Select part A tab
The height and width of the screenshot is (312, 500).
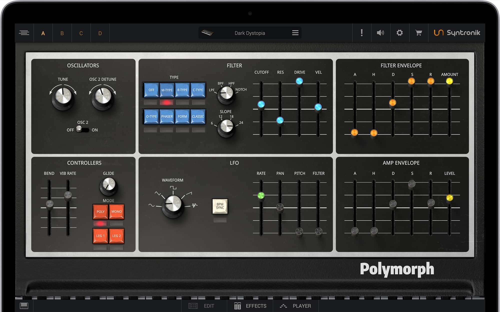(x=43, y=33)
